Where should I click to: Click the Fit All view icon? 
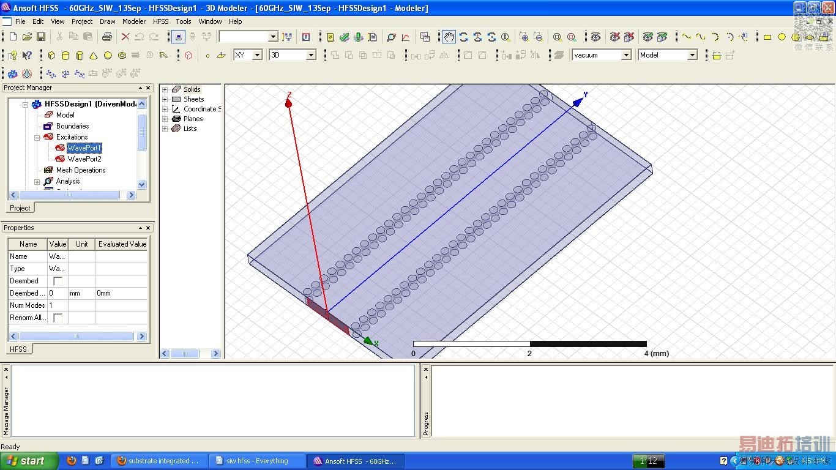pos(558,37)
